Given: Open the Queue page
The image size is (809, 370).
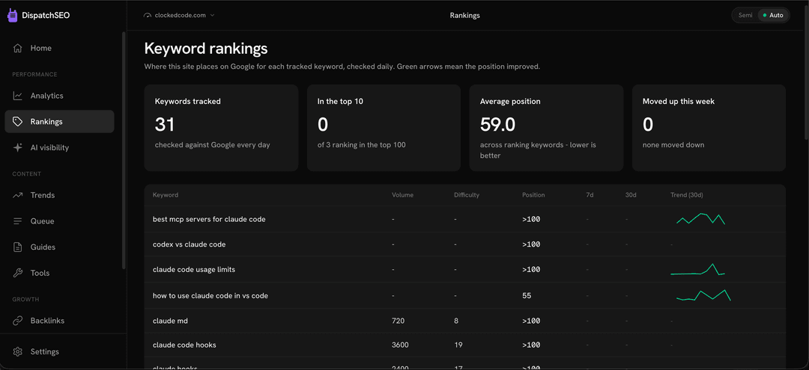Looking at the screenshot, I should [42, 221].
